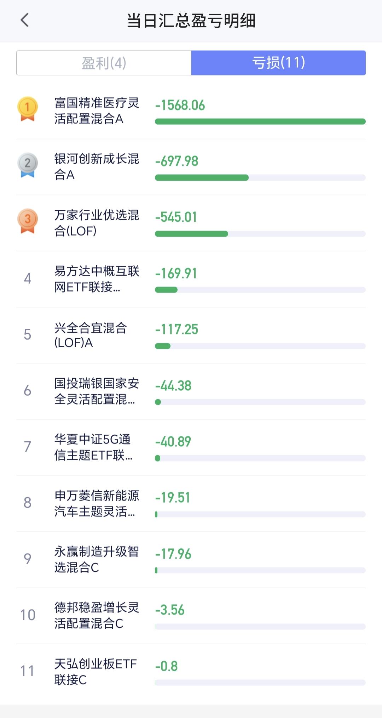Select 天弘创业板ETF联接C fund

pyautogui.click(x=191, y=672)
